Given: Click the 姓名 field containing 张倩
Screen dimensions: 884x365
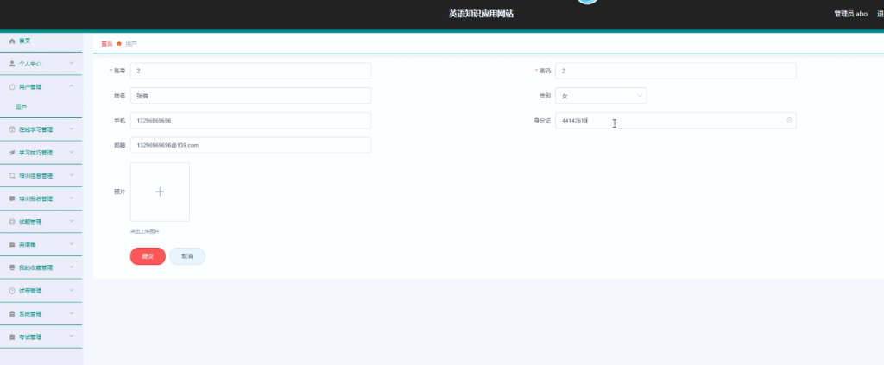Looking at the screenshot, I should pos(250,96).
